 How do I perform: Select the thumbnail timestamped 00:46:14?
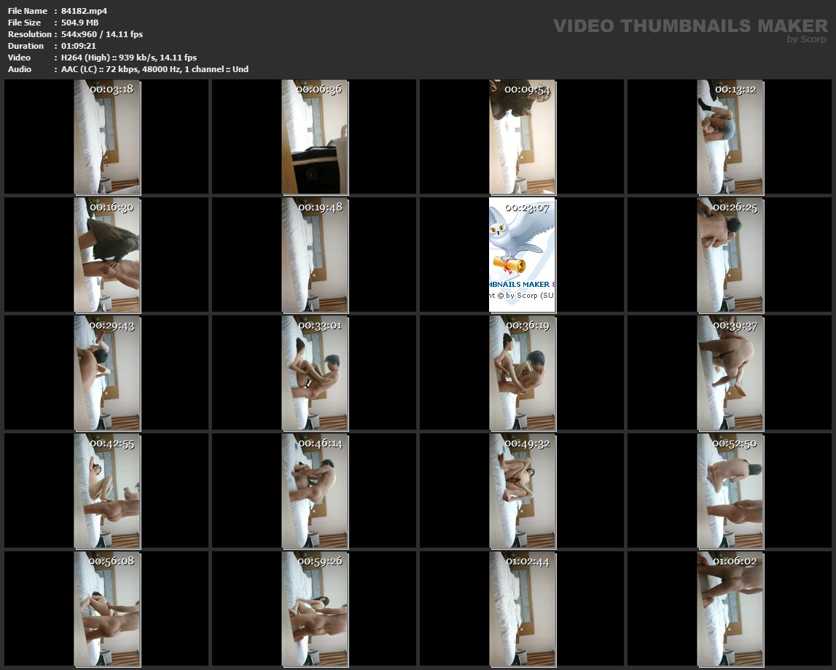click(x=315, y=491)
